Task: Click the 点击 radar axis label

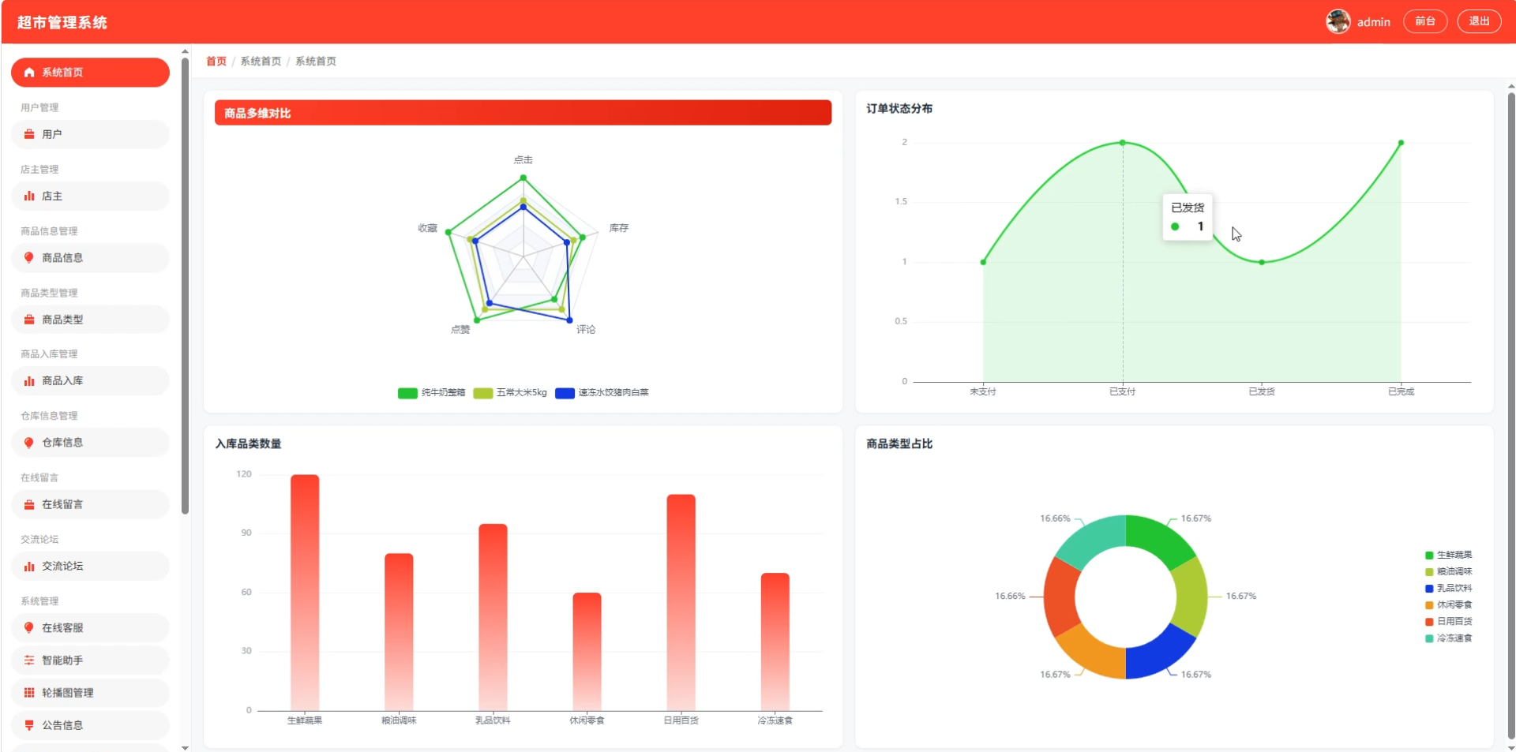Action: (x=523, y=159)
